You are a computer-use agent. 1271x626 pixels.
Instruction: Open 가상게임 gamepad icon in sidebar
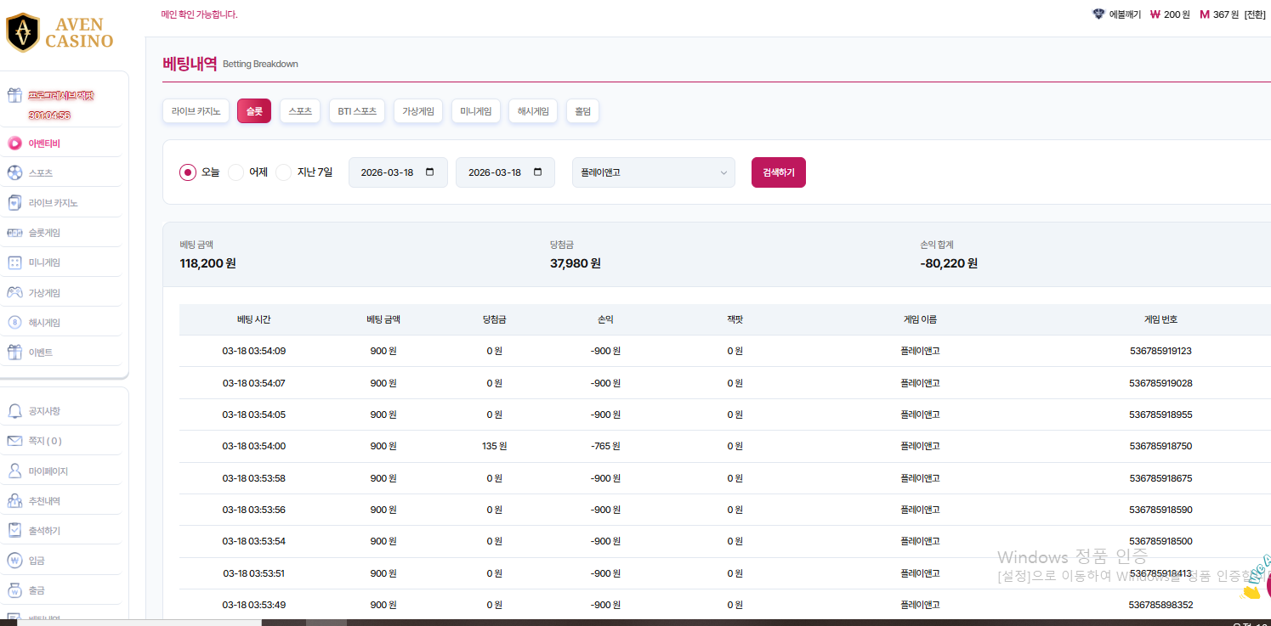[x=14, y=293]
